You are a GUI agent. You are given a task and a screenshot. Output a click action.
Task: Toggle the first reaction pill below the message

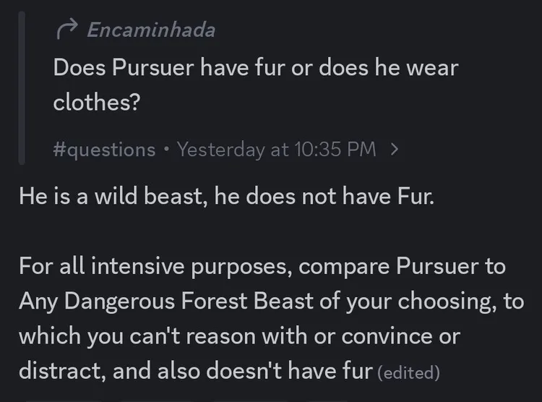(62, 401)
